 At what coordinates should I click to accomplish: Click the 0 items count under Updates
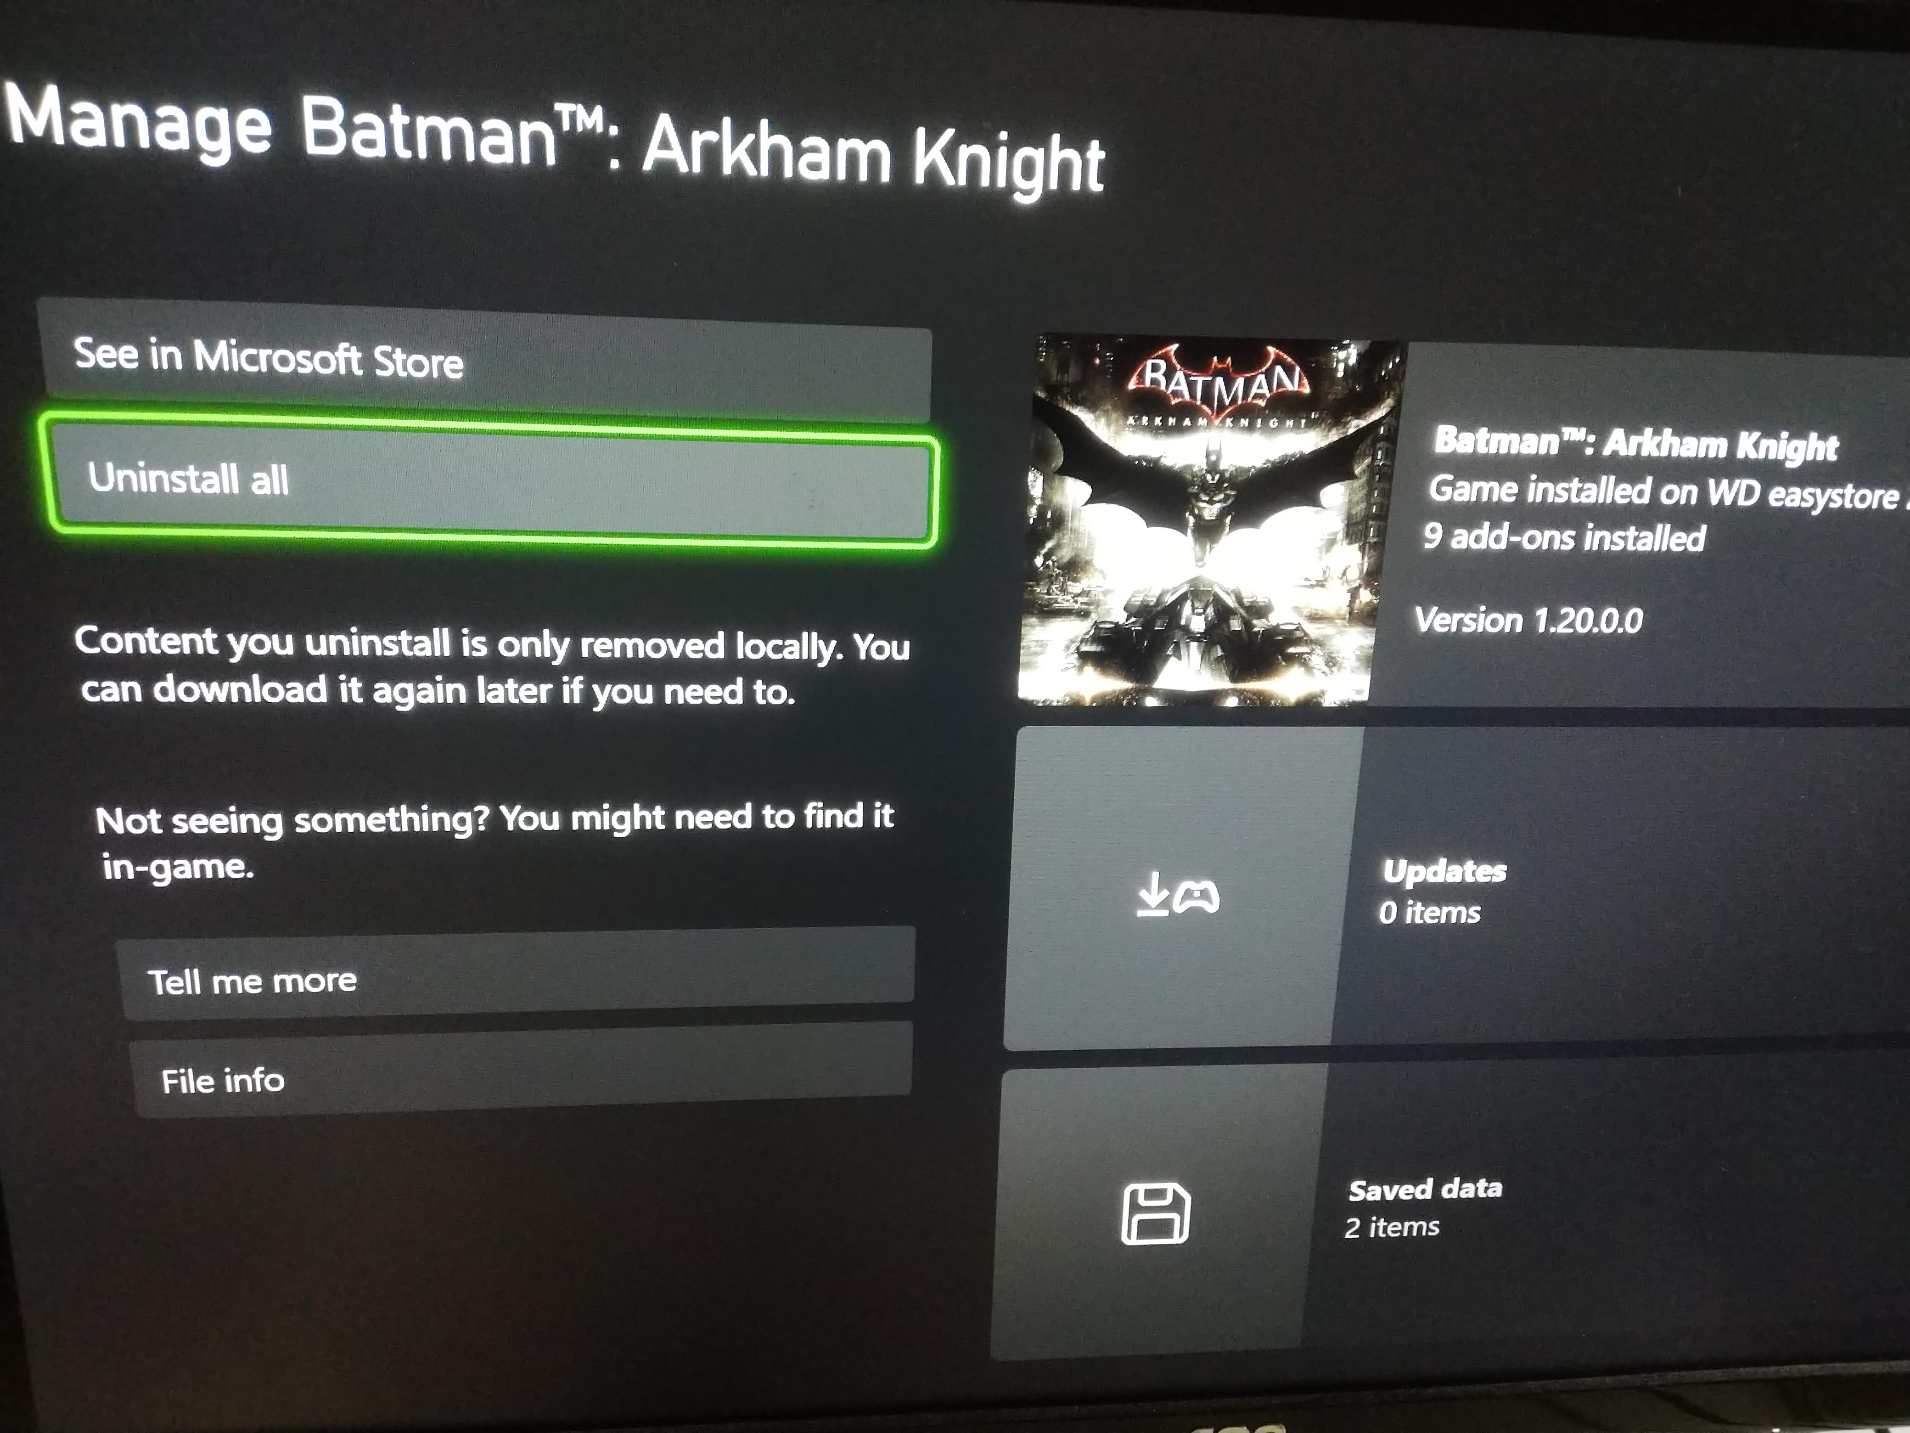[x=1430, y=912]
